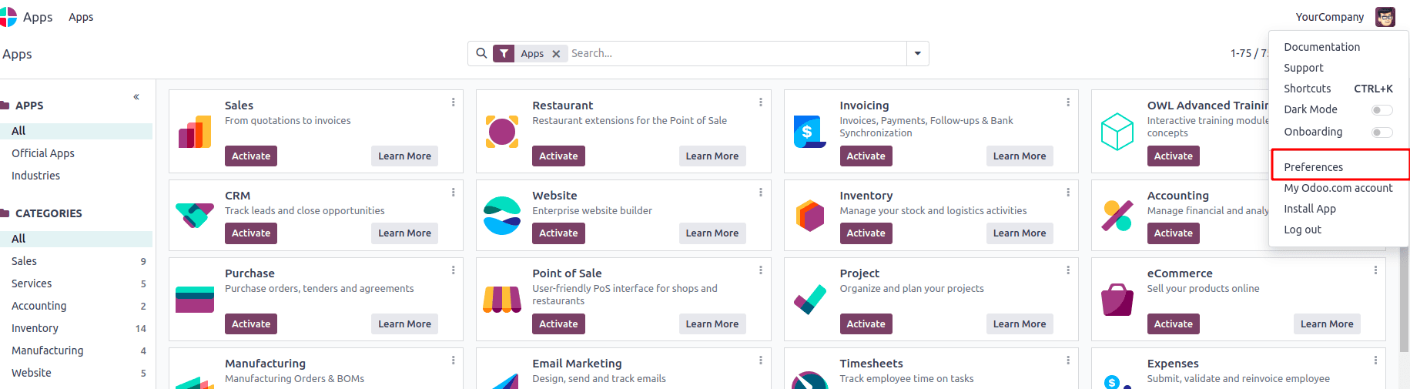The image size is (1410, 389).
Task: Open the Manufacturing card kebab menu
Action: (x=453, y=360)
